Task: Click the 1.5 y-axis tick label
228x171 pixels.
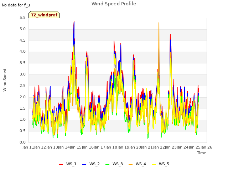Action: coord(22,108)
